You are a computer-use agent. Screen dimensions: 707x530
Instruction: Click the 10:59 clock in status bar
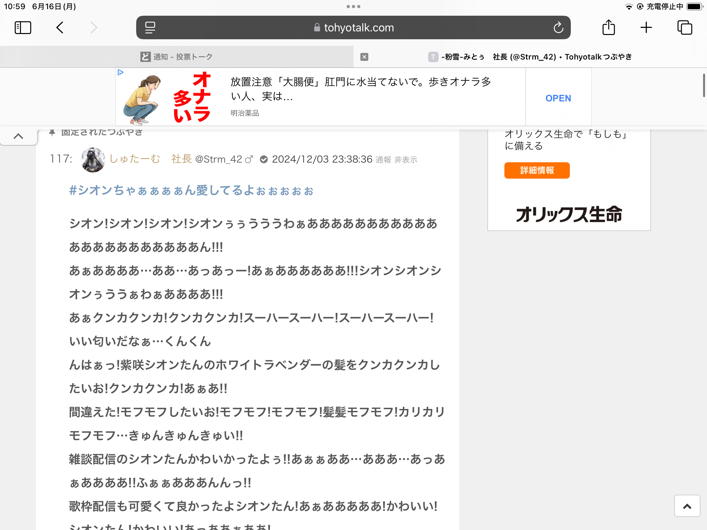14,7
